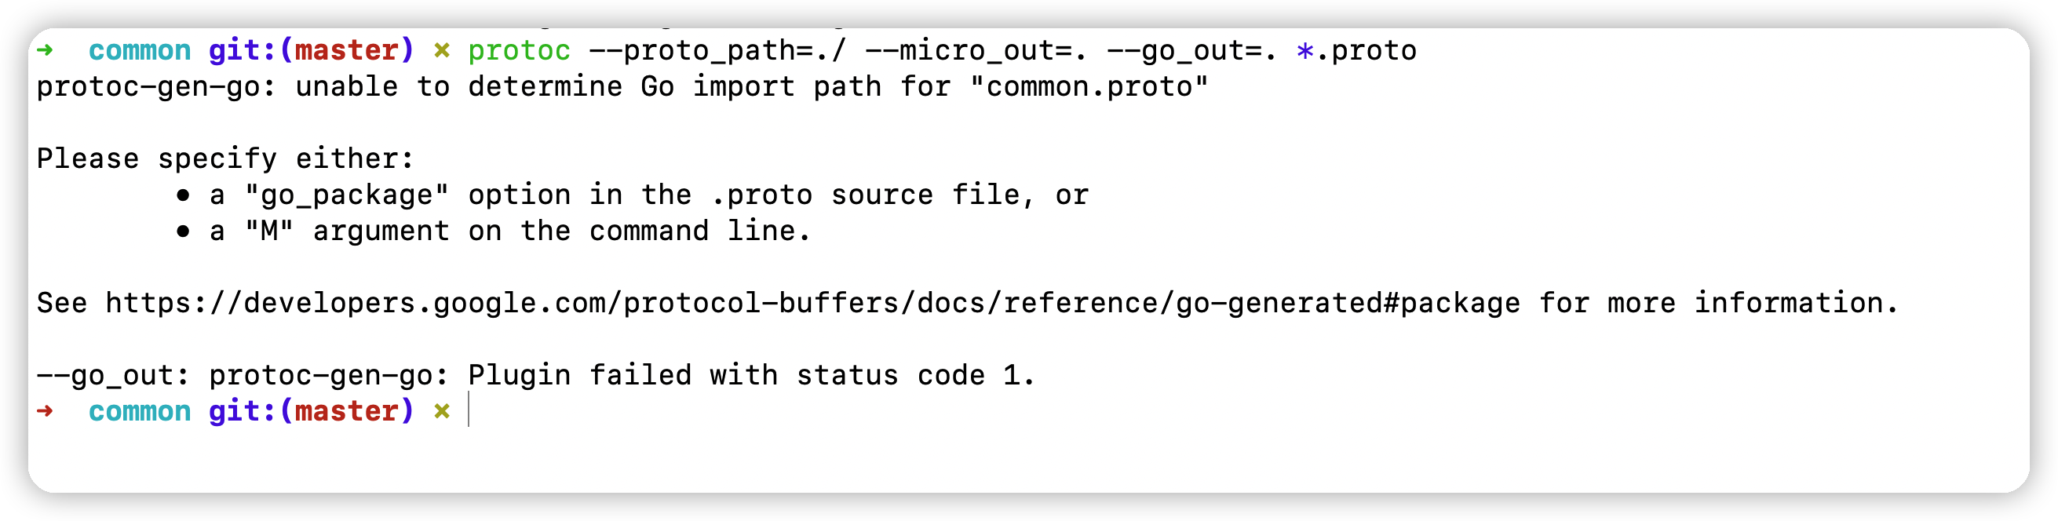This screenshot has width=2058, height=521.
Task: Click the --go_out=. argument in the command
Action: [1192, 51]
